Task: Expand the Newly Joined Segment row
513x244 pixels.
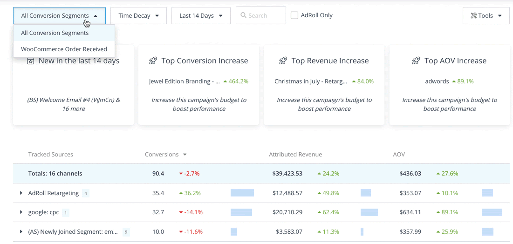Action: point(21,231)
